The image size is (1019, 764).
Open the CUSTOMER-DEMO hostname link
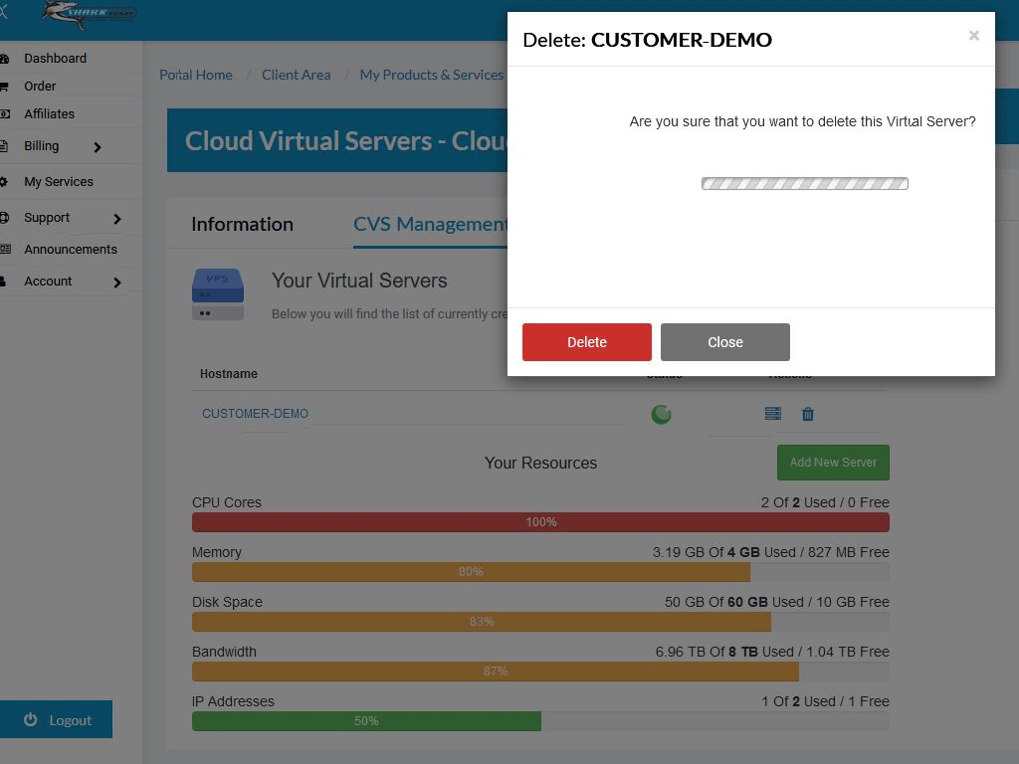[x=255, y=413]
